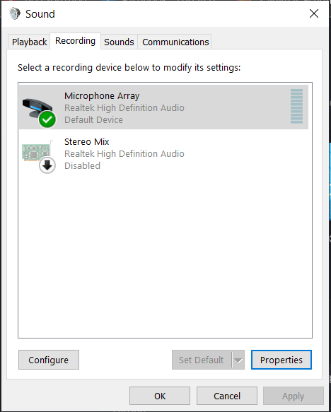Select the Recording tab
Viewport: 331px width, 412px height.
click(75, 41)
